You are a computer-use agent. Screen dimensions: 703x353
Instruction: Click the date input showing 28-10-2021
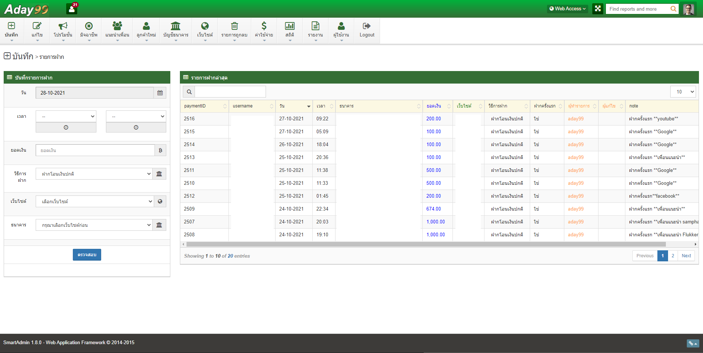click(x=95, y=93)
